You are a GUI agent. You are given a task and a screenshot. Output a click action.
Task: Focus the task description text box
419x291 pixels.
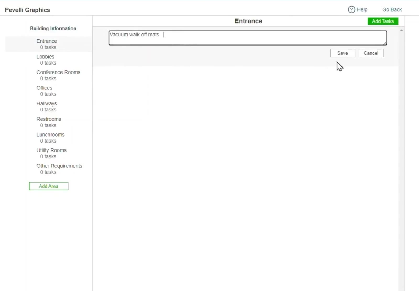248,38
